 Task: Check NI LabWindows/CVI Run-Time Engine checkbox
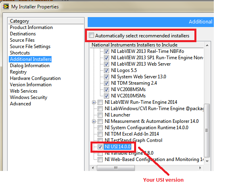[100, 109]
